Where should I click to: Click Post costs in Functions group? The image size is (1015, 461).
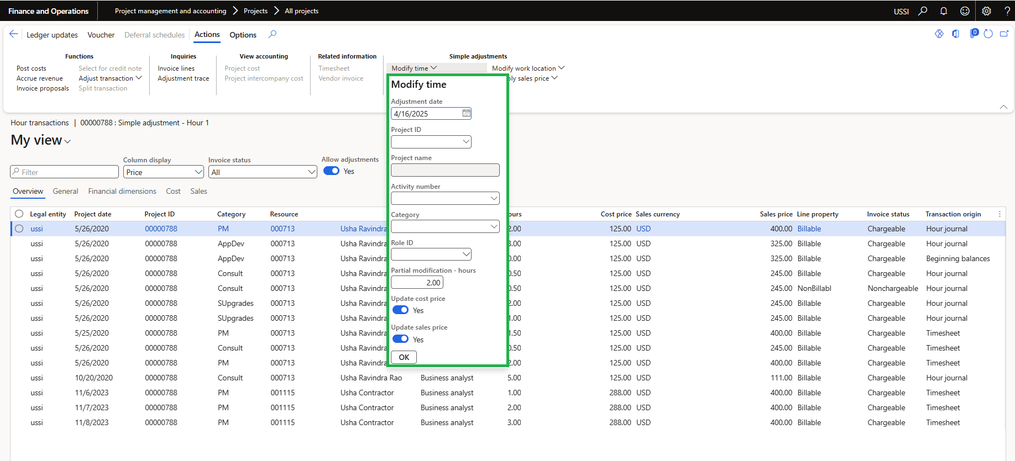pos(32,68)
